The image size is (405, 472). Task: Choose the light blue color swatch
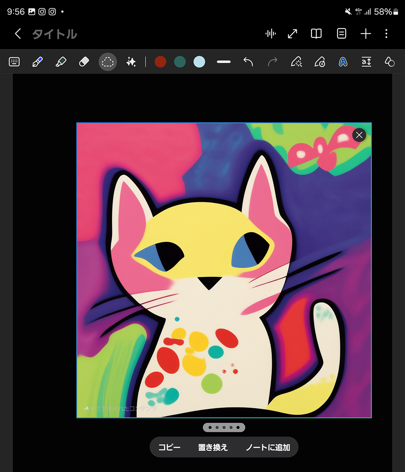(x=200, y=62)
